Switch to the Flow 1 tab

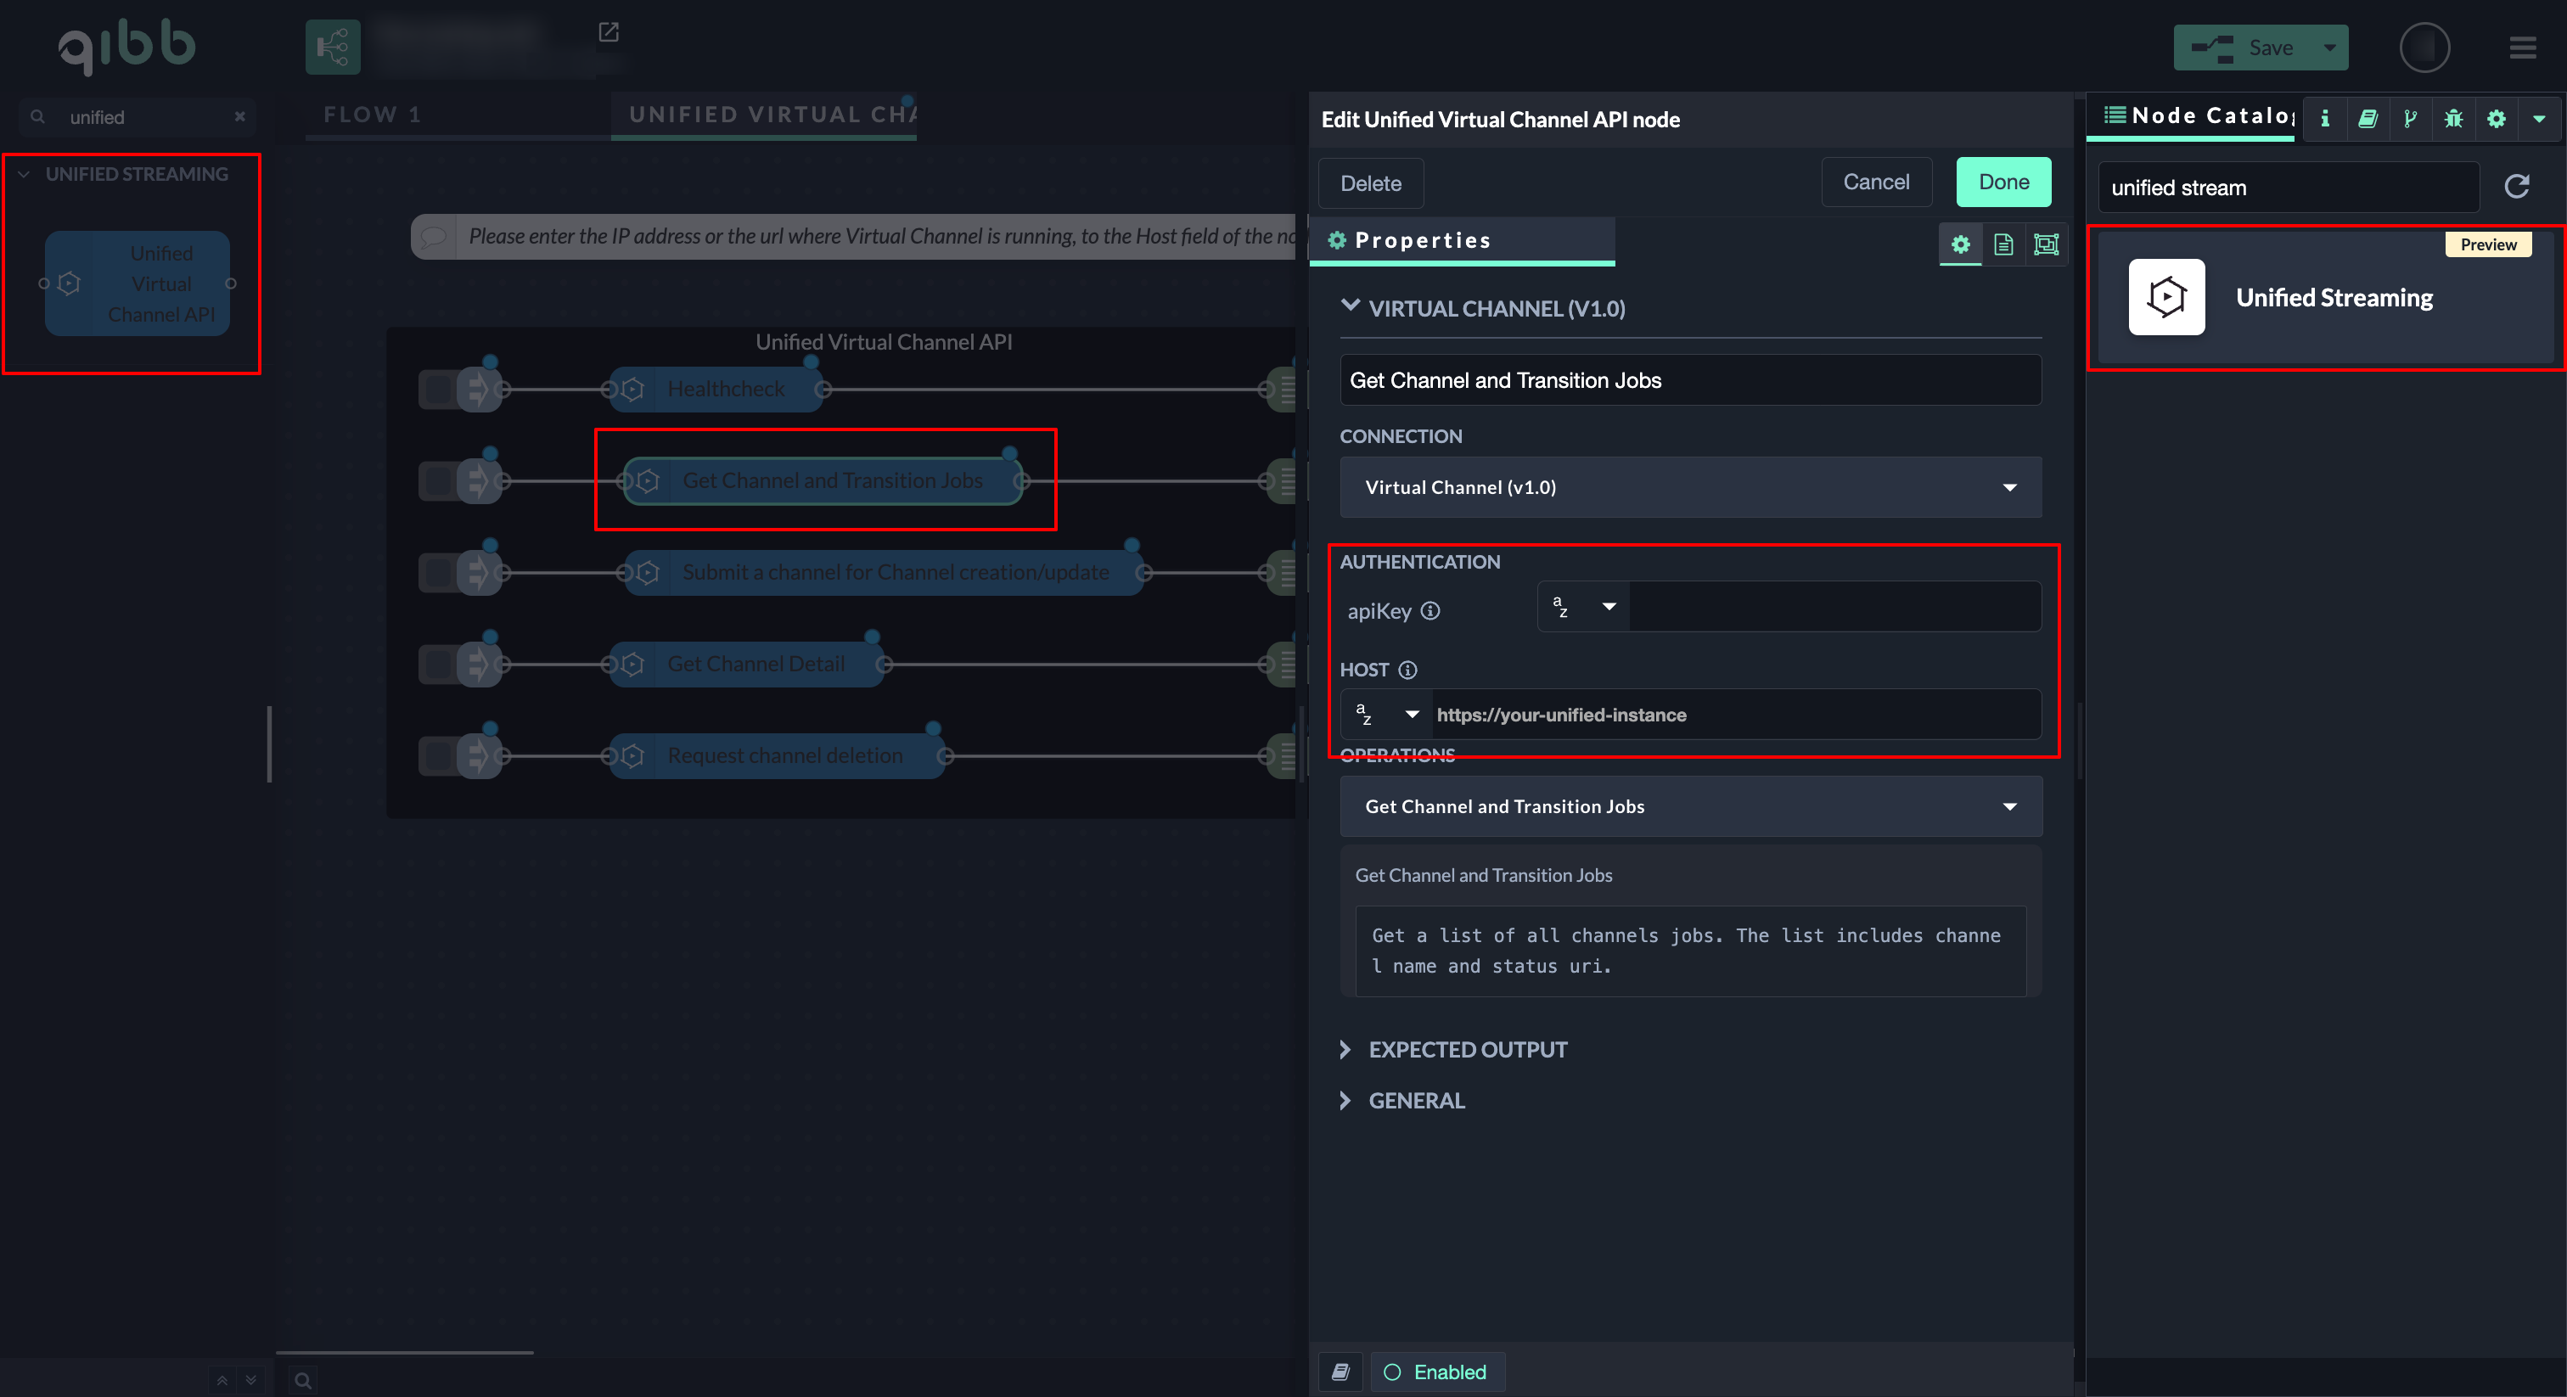(x=372, y=115)
